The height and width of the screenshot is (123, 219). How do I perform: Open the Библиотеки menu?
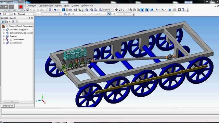(x=87, y=5)
